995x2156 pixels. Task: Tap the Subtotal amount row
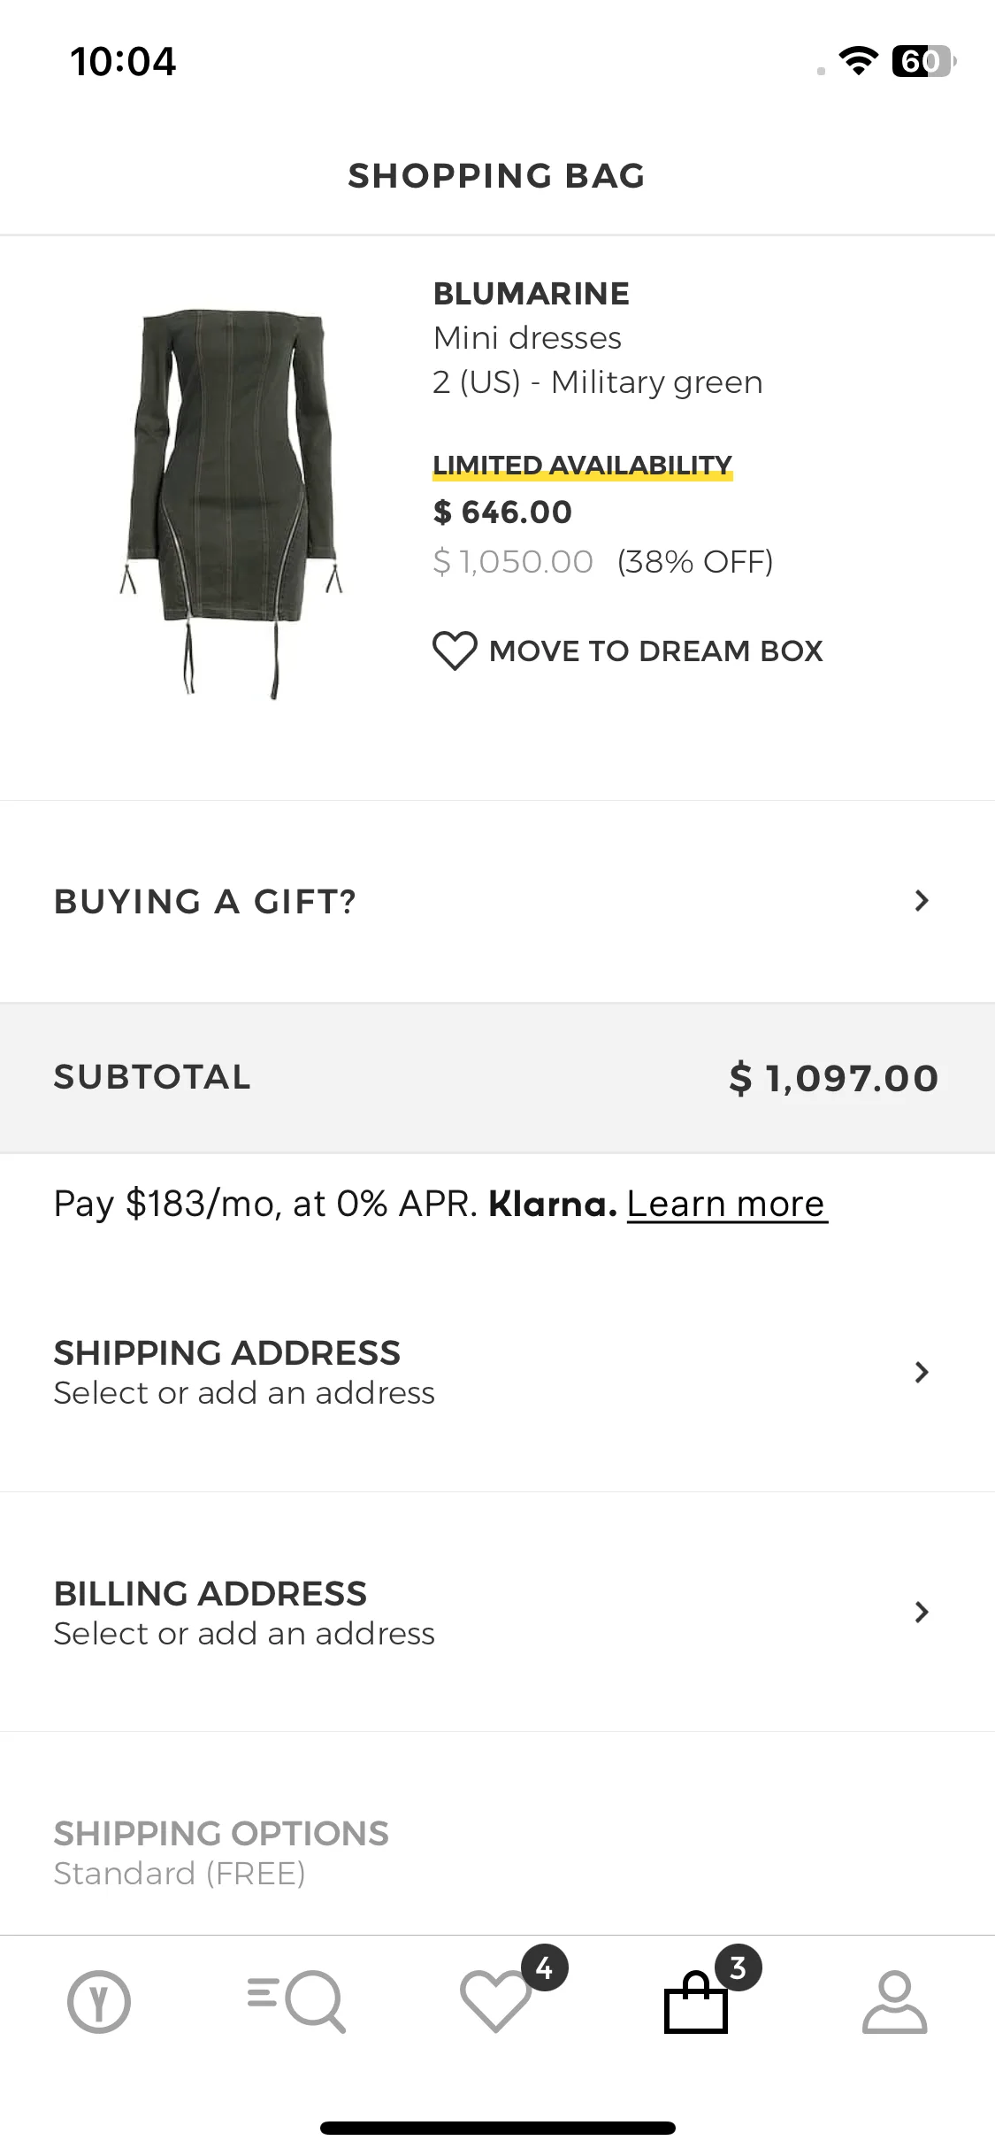(497, 1078)
